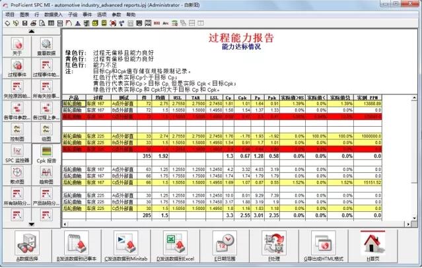This screenshot has height=268, width=422.
Task: Click the bell-curve distribution toolbar icon
Action: point(77,23)
